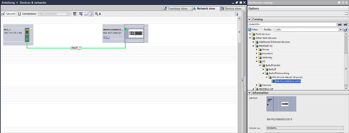Click the show page break toolbar icon
349x133 pixels.
pyautogui.click(x=86, y=14)
